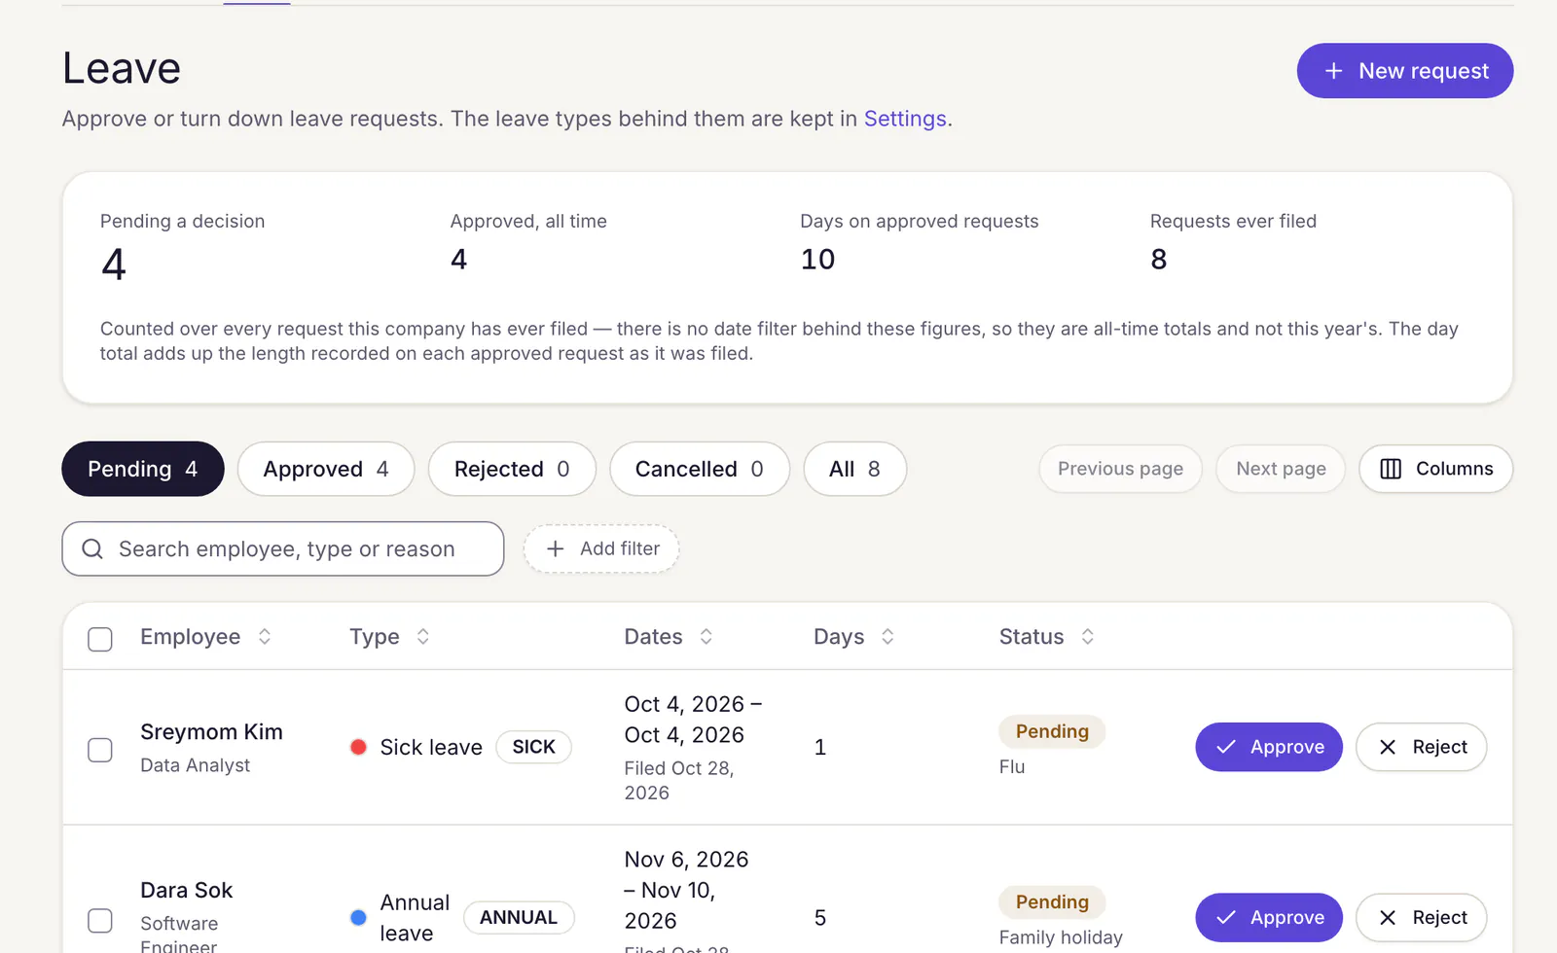The image size is (1557, 953).
Task: Click the ANNUAL type badge
Action: [x=519, y=917]
